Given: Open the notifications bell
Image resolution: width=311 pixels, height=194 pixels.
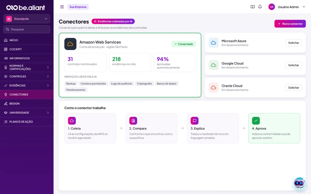Looking at the screenshot, I should click(260, 7).
